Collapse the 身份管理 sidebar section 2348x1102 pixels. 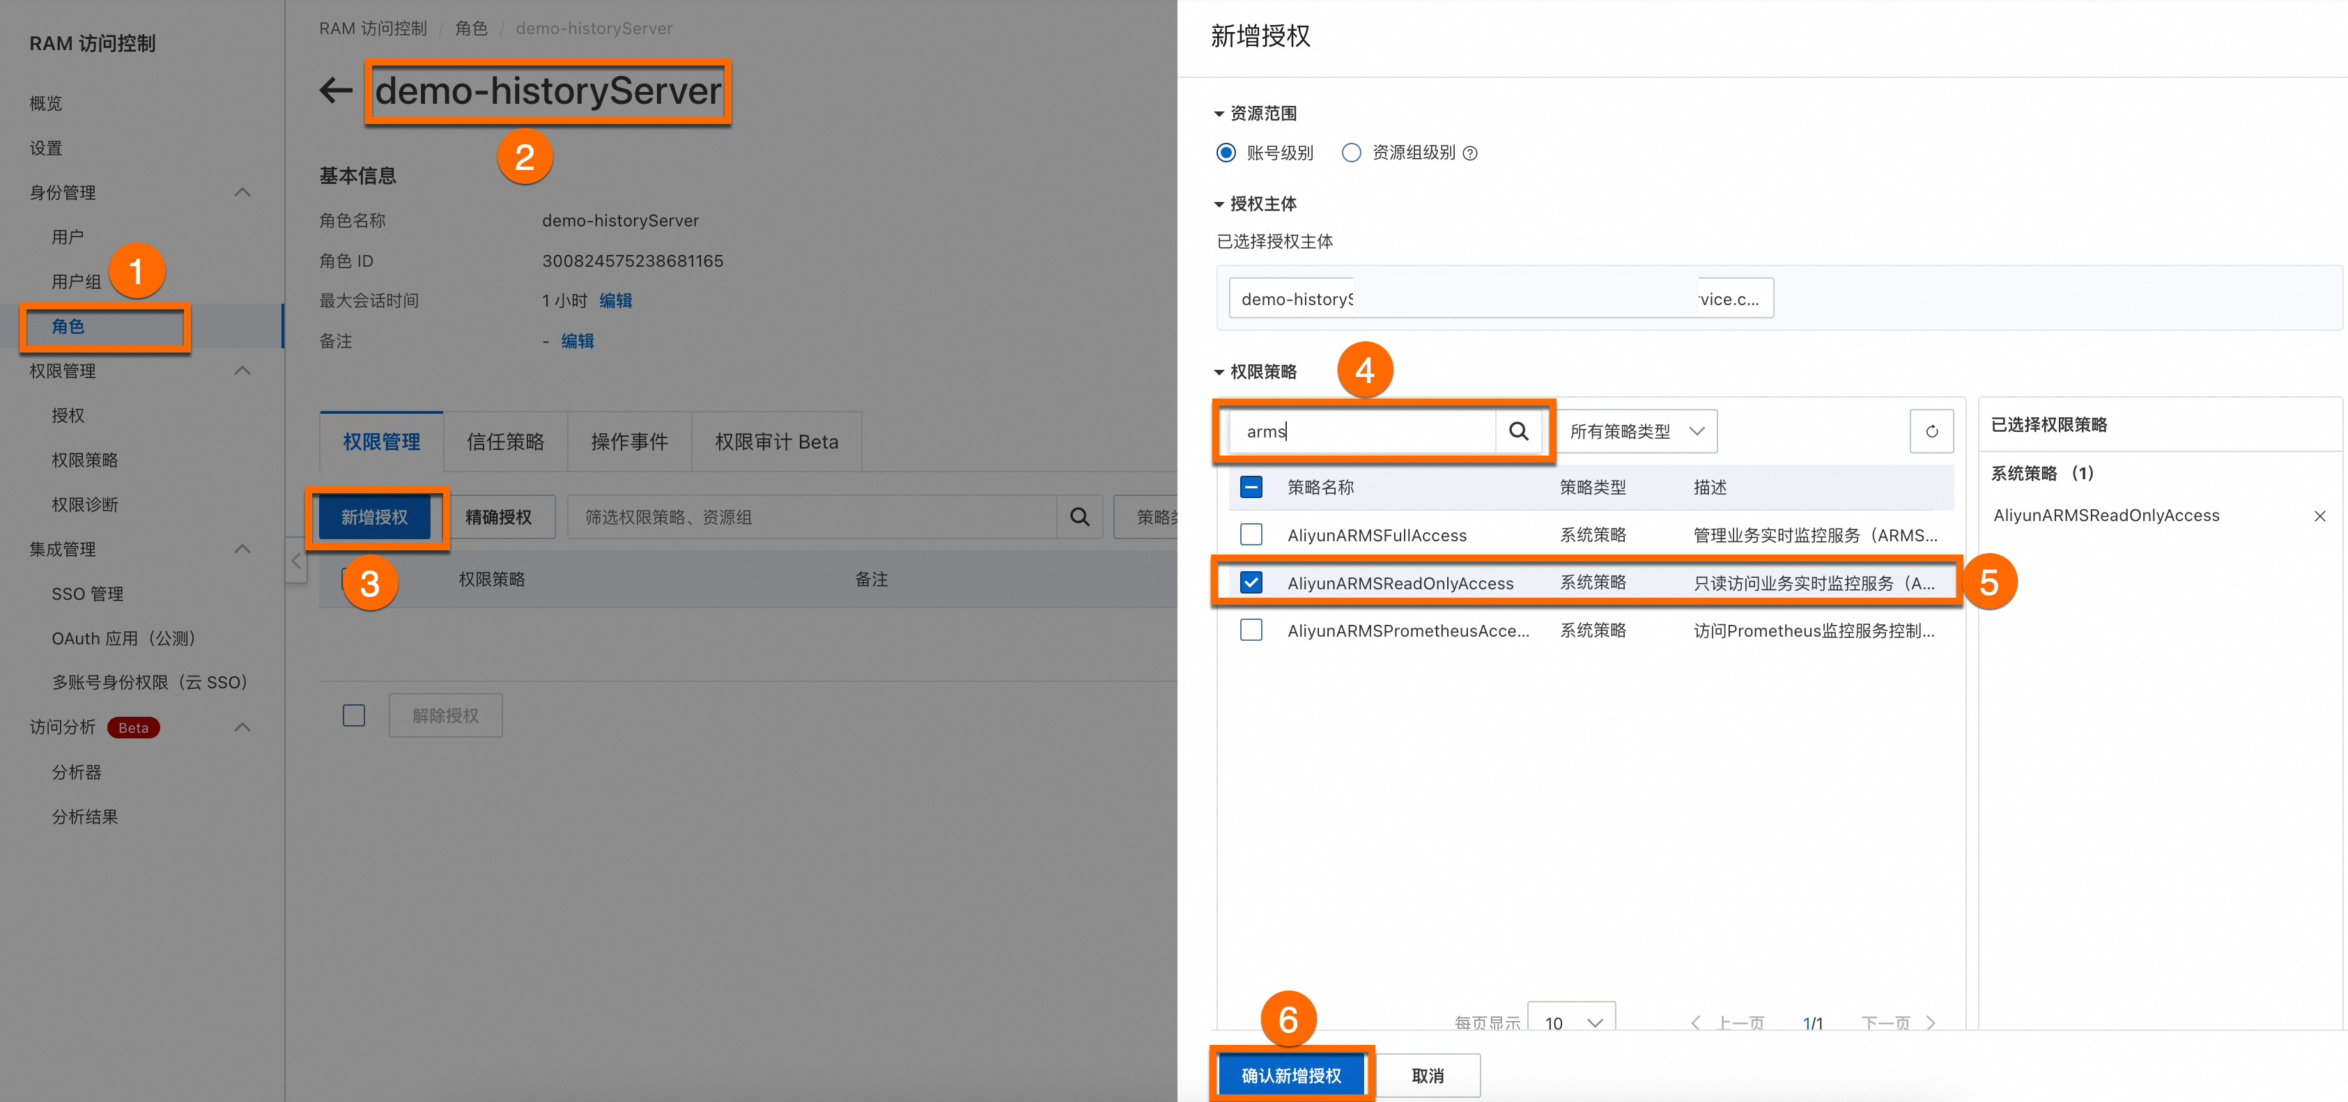click(x=242, y=192)
